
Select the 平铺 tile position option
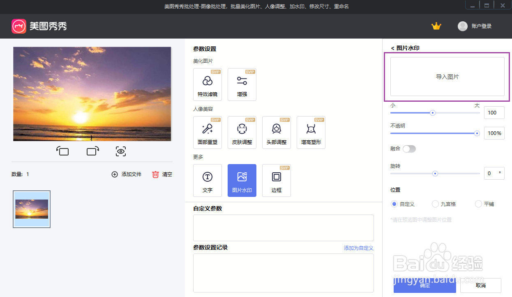[x=484, y=204]
